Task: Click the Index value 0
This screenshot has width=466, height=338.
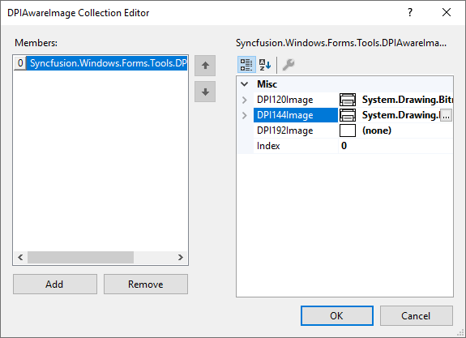Action: 344,146
